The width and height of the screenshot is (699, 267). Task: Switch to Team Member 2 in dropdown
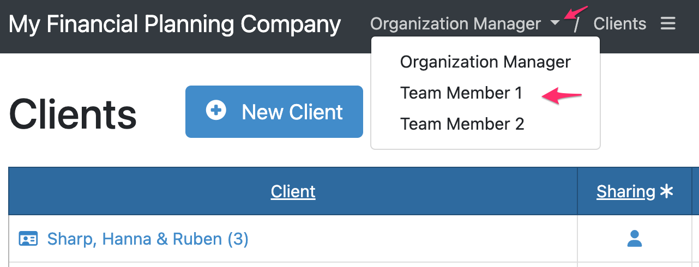click(x=462, y=124)
